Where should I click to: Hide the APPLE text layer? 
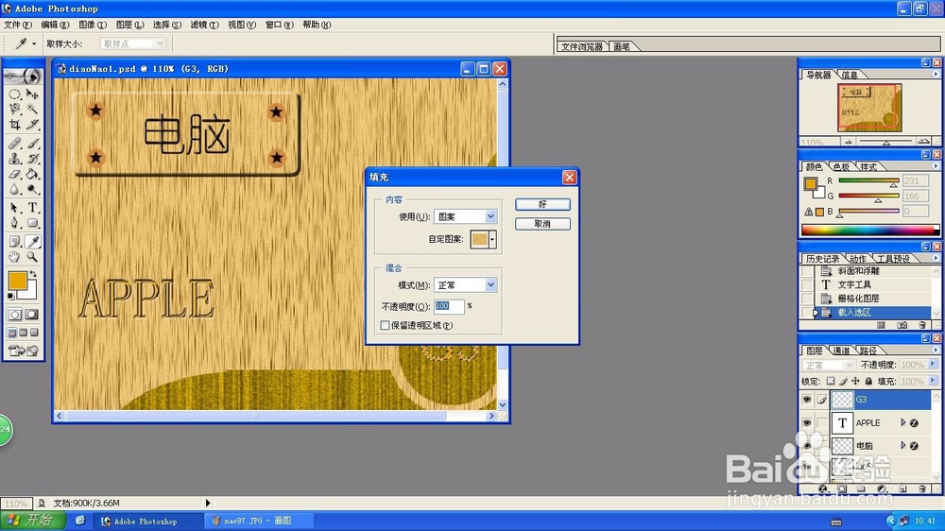806,423
